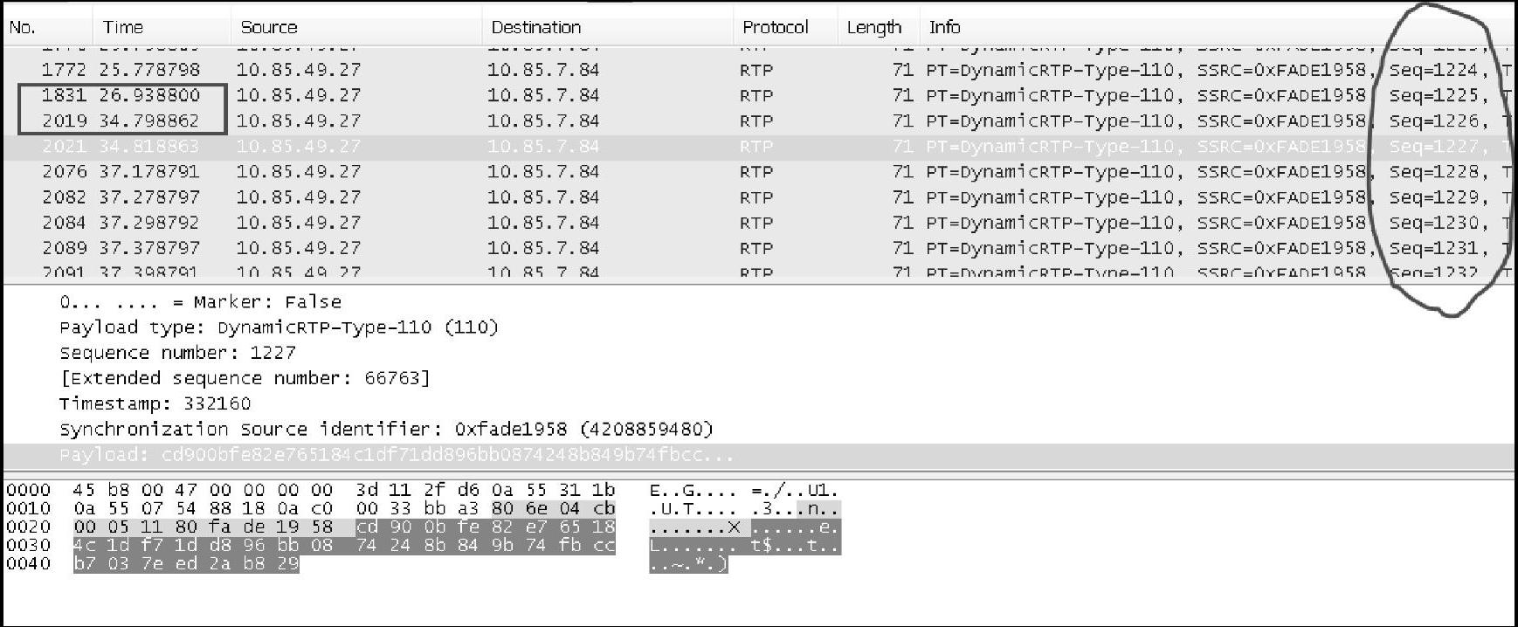Select packet 2089 with Seq=1231

coord(759,248)
